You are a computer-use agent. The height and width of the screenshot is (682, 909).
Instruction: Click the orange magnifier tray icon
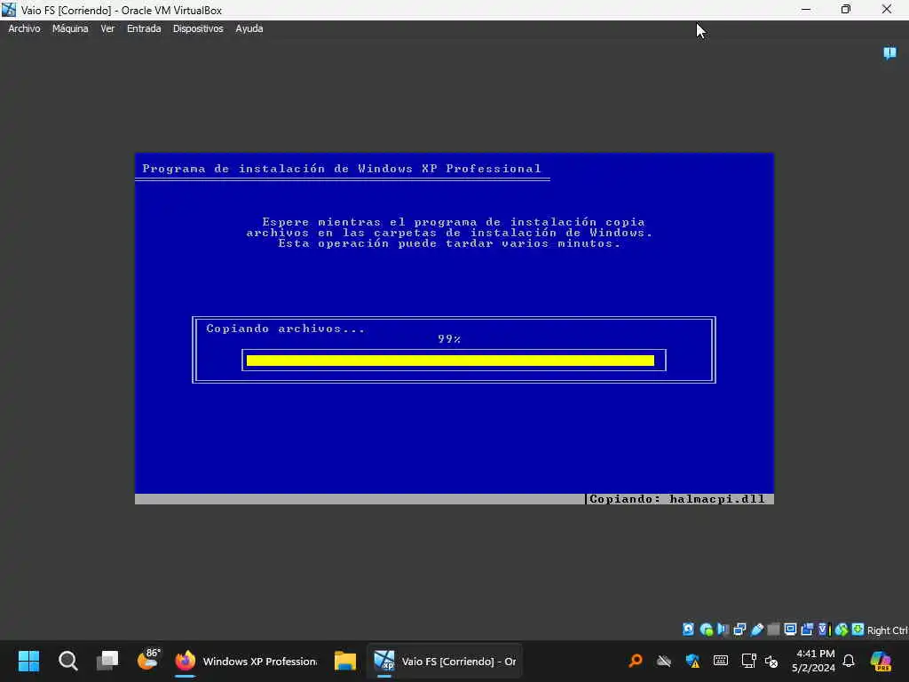click(636, 661)
